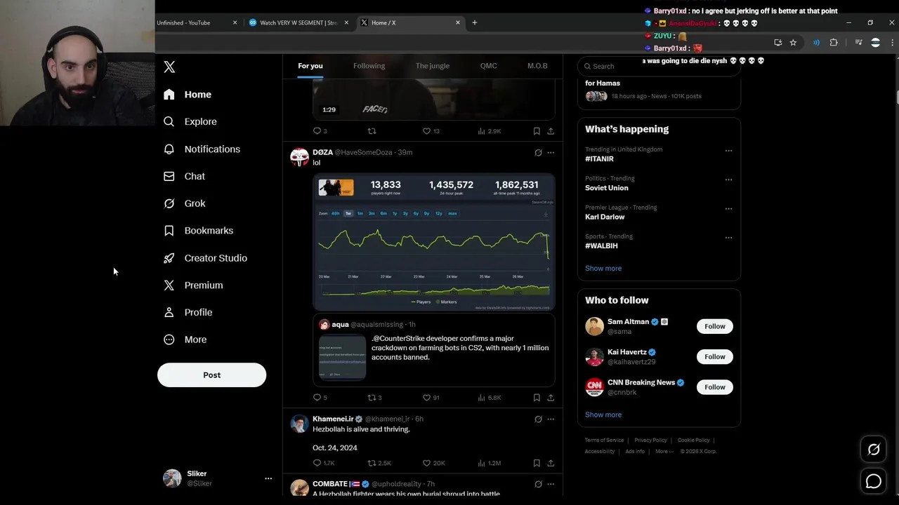Viewport: 899px width, 505px height.
Task: Open more options on DØZA post
Action: point(551,153)
